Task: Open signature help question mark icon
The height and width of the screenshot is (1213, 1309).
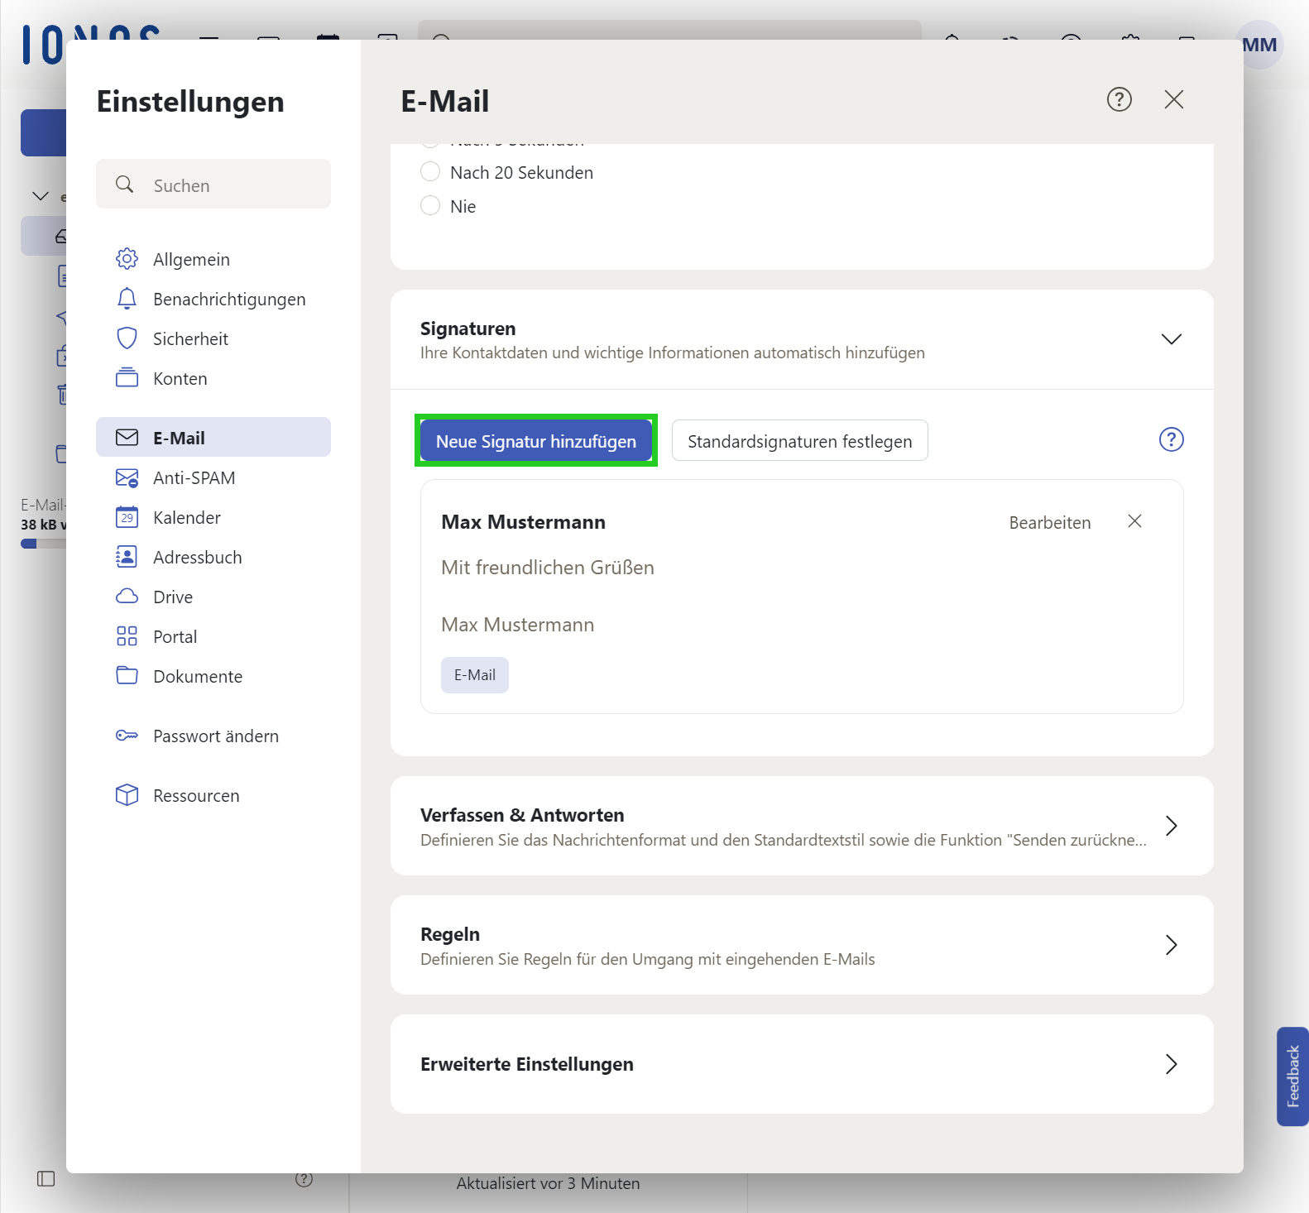Action: (1171, 439)
